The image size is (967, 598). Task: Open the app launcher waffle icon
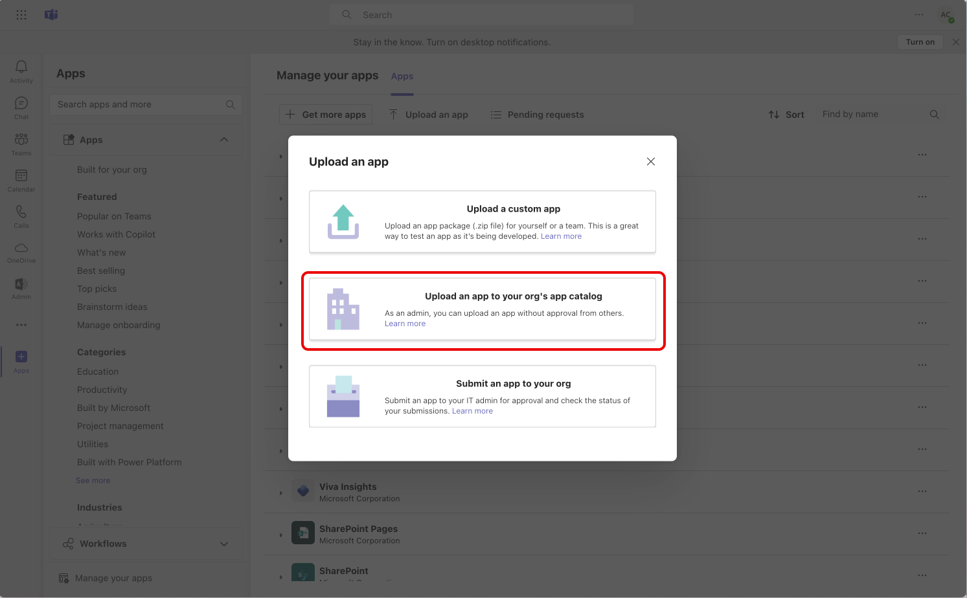point(21,15)
